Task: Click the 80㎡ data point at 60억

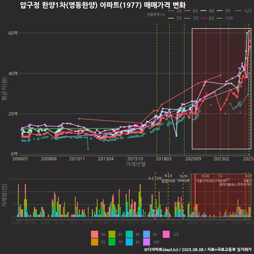Action: point(247,33)
